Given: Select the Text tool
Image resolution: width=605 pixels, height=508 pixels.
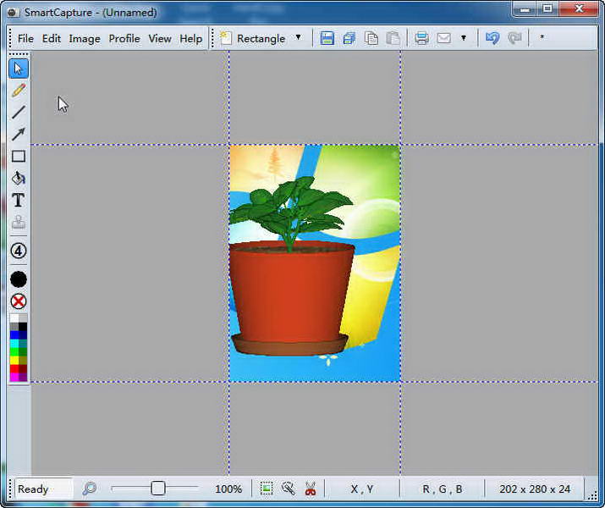Looking at the screenshot, I should (x=18, y=200).
